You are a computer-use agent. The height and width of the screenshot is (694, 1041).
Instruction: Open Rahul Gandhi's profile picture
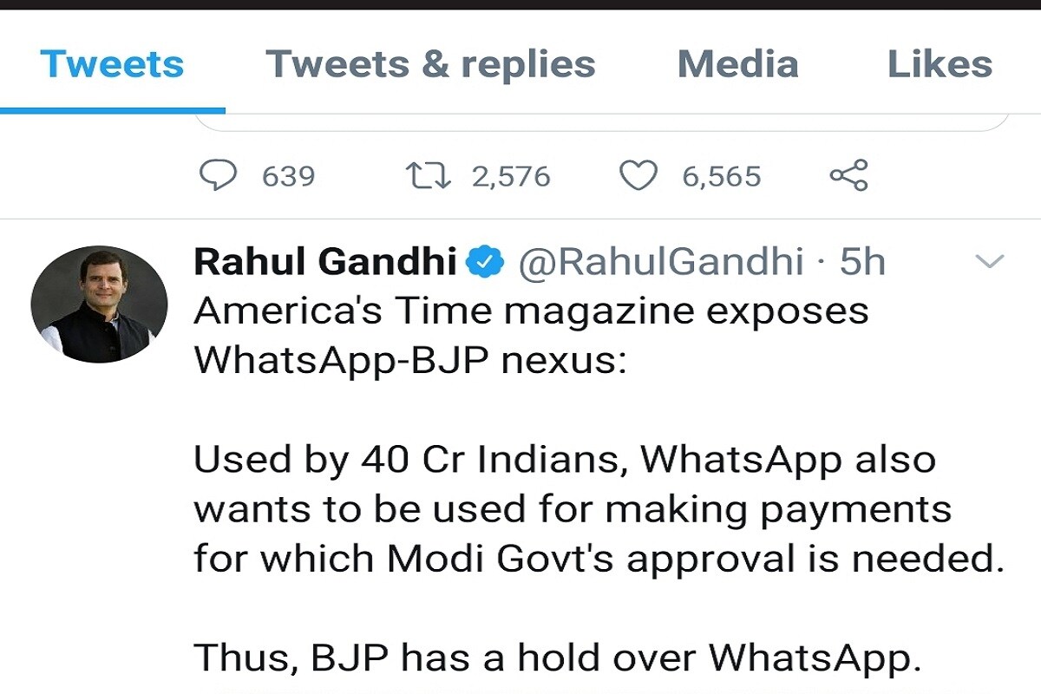pyautogui.click(x=99, y=304)
